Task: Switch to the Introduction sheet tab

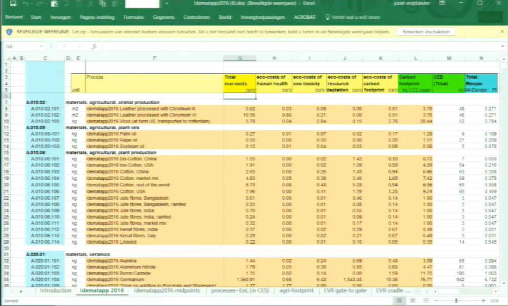Action: [x=56, y=291]
